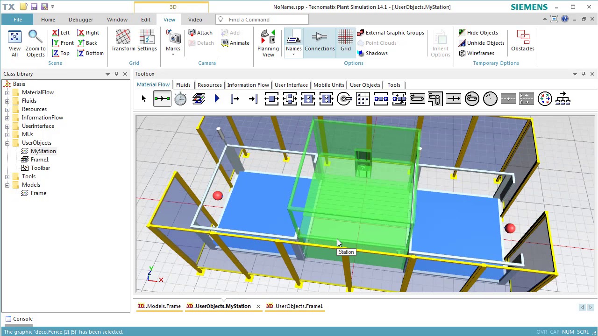The image size is (598, 336).
Task: Expand Resources folder node
Action: coord(7,109)
